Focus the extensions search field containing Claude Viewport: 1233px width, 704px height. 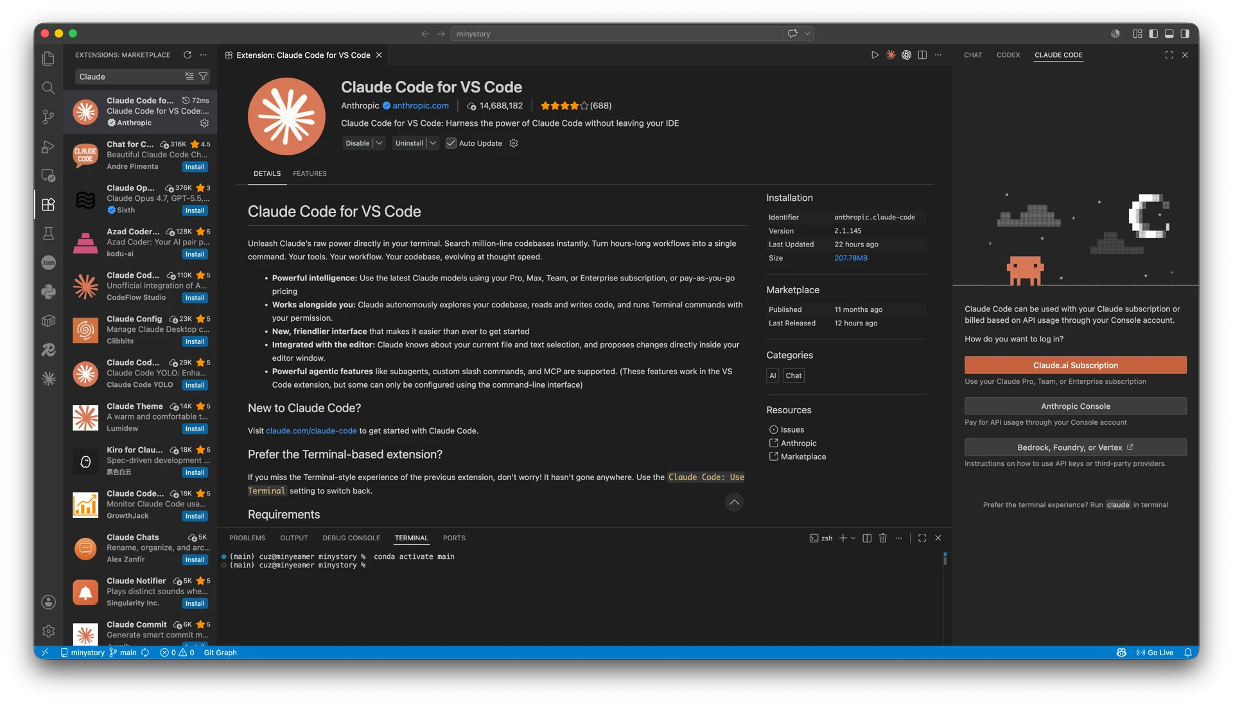click(129, 76)
